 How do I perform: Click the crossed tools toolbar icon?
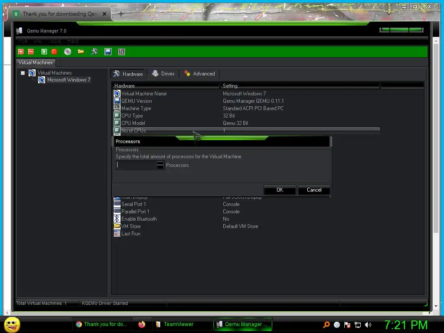[94, 52]
